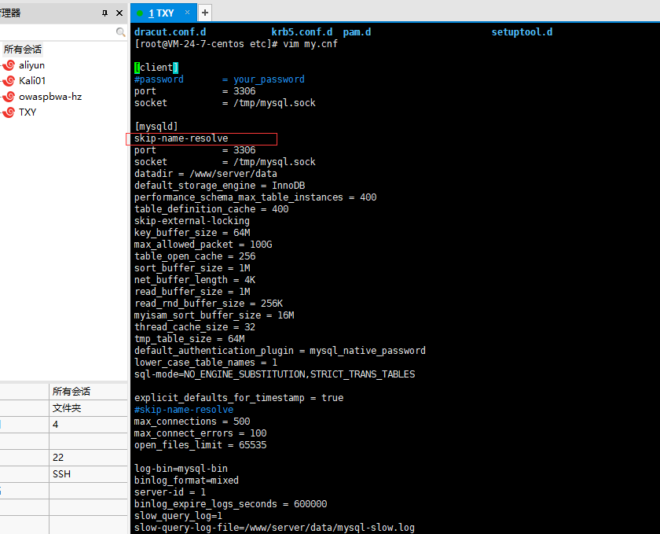Click the max_connections = 500 line
660x534 pixels.
point(192,422)
